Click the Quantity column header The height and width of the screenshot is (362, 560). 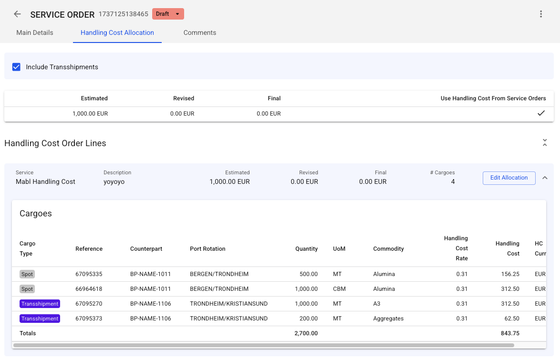pyautogui.click(x=306, y=249)
